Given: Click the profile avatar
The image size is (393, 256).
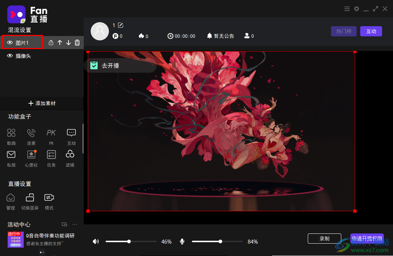Looking at the screenshot, I should point(100,31).
